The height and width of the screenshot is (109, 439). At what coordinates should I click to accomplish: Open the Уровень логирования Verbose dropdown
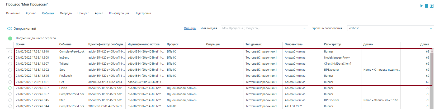390,28
